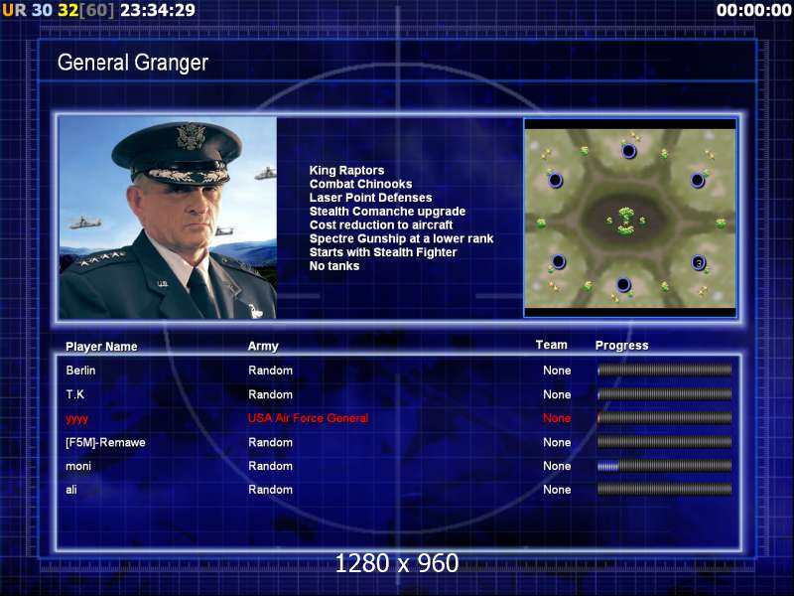Viewport: 794px width, 596px height.
Task: Click General Granger's portrait image
Action: pos(168,218)
